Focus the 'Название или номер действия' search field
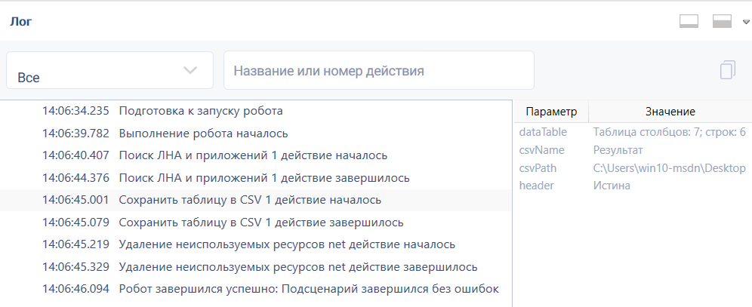This screenshot has width=752, height=307. (x=379, y=70)
